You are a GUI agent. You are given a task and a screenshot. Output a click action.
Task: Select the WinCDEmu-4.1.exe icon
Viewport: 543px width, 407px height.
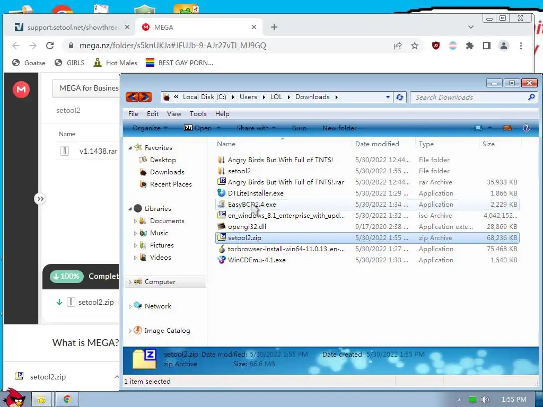[x=221, y=260]
